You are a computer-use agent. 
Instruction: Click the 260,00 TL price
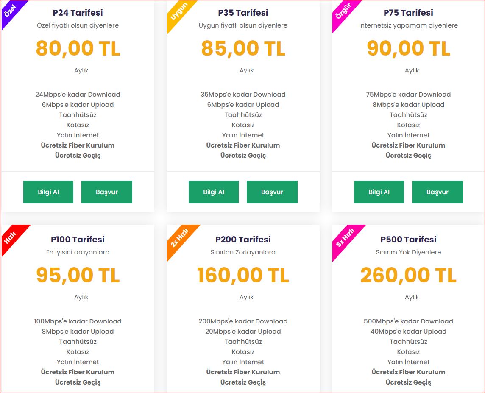click(x=408, y=275)
